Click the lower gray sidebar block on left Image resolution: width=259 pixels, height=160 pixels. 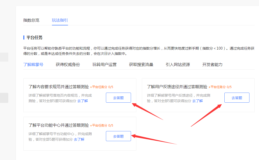click(4, 98)
